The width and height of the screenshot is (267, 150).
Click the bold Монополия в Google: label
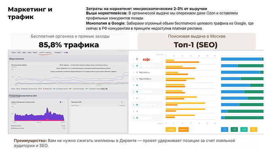pos(106,23)
